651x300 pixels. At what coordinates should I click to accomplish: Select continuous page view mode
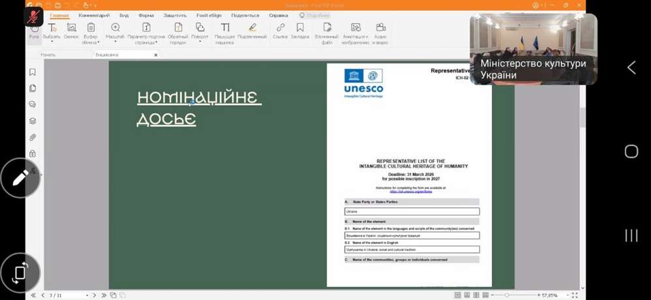point(467,295)
